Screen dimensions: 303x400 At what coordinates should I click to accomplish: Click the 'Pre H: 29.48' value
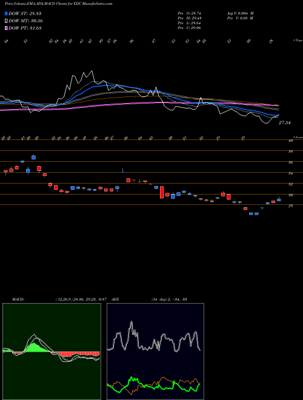(190, 18)
